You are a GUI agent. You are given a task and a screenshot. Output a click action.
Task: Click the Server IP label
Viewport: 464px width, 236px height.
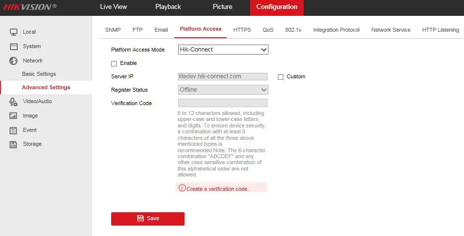coord(122,76)
